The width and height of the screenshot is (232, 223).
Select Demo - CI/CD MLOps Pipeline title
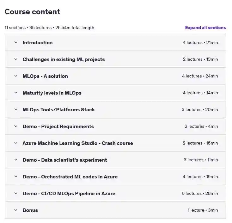[69, 194]
